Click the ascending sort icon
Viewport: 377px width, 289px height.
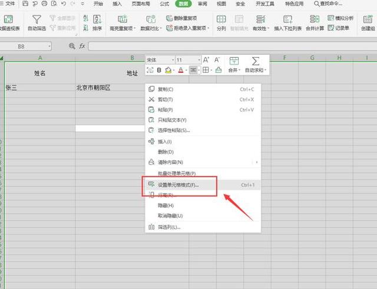[86, 18]
